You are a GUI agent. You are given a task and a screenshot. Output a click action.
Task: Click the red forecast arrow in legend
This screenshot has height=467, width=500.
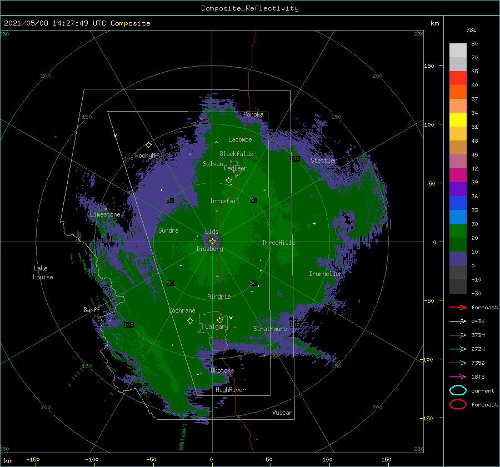coord(458,307)
